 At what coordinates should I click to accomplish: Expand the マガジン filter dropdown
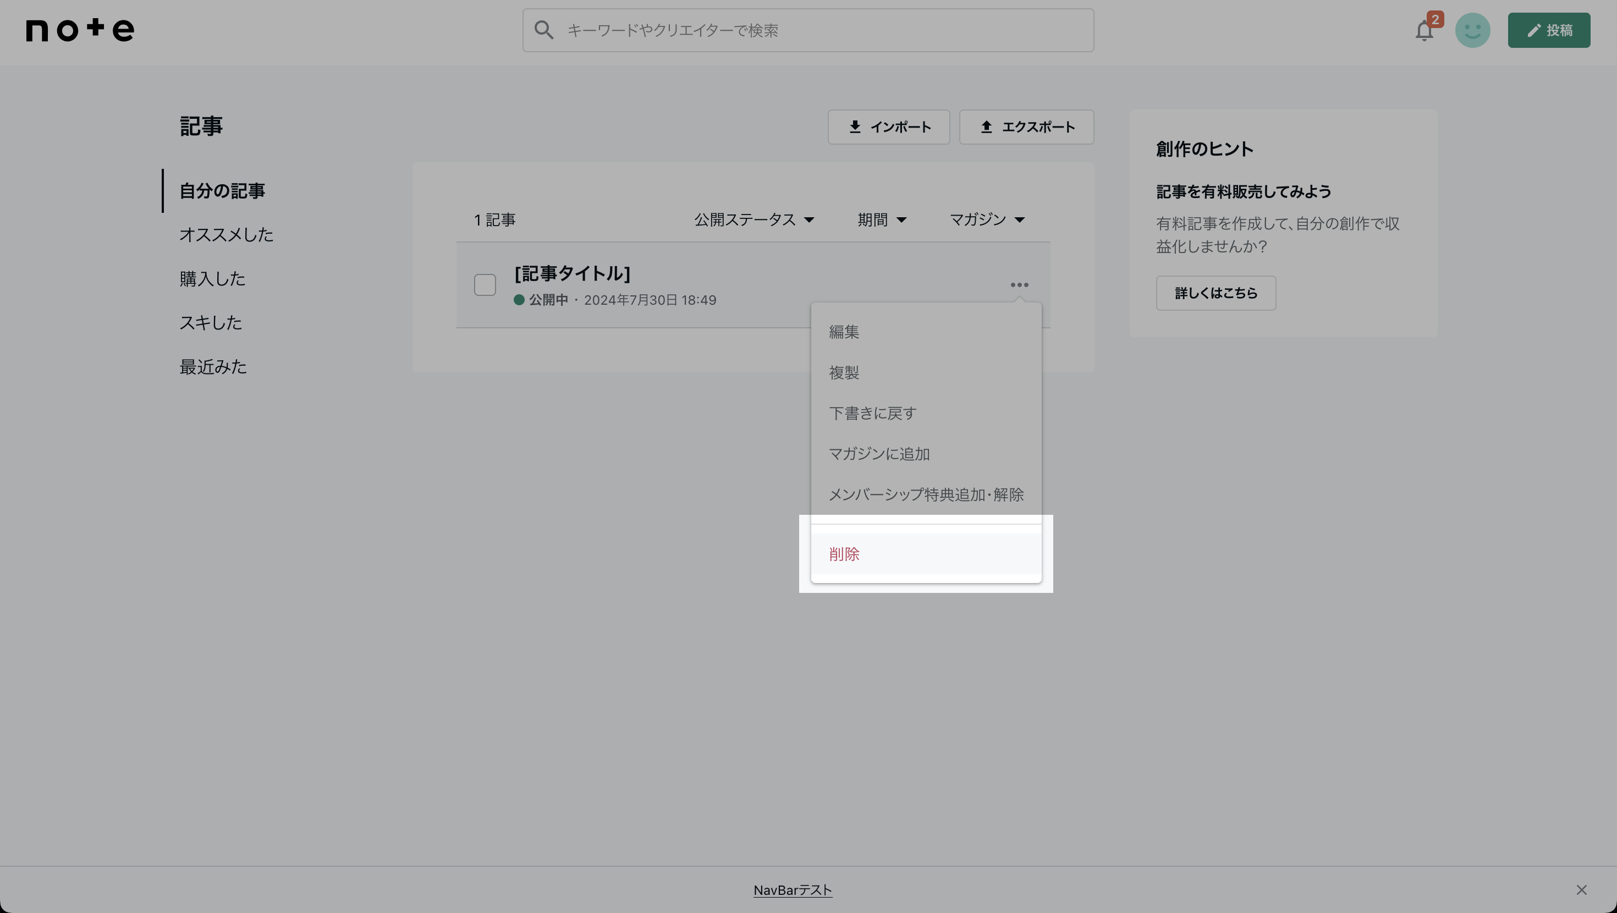pyautogui.click(x=987, y=220)
